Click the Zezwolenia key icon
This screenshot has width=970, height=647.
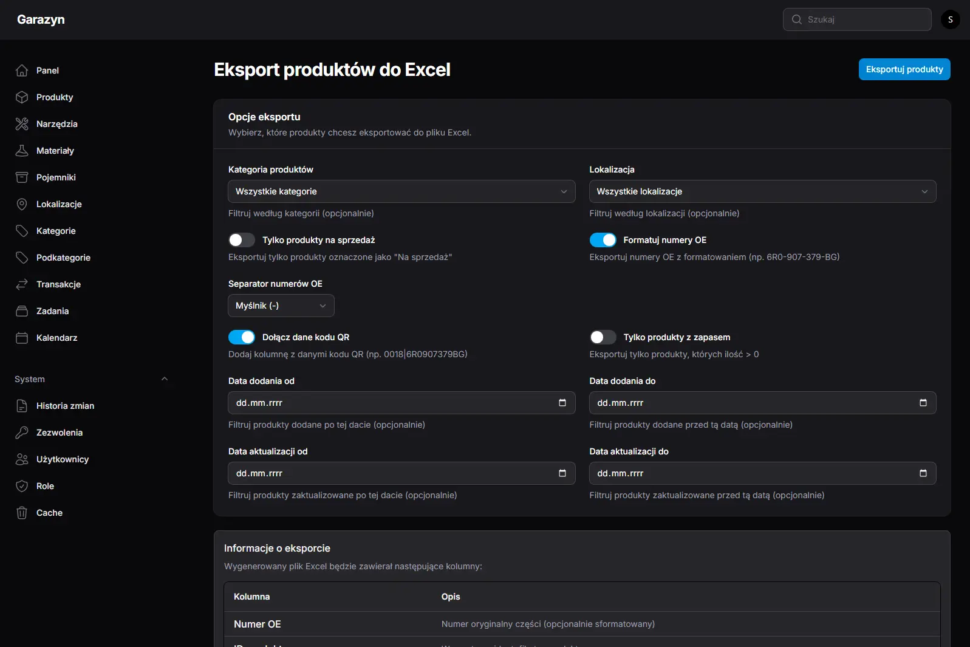pos(22,433)
